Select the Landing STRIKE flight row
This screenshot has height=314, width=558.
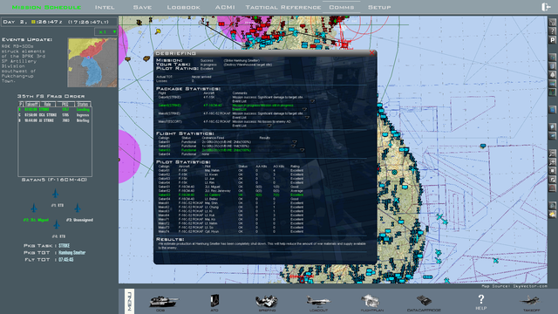tap(54, 110)
